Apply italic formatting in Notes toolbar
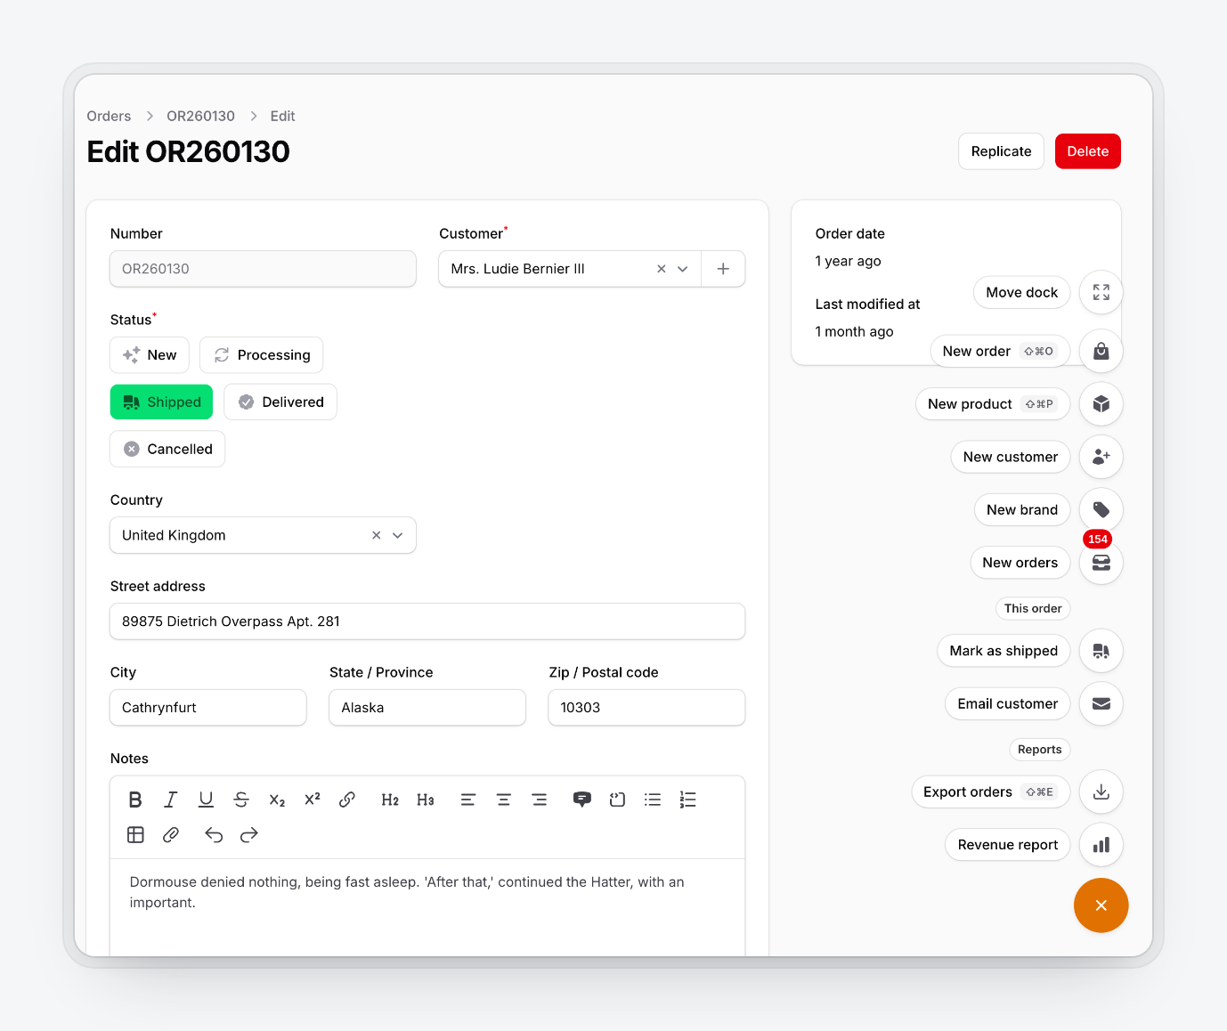Image resolution: width=1227 pixels, height=1031 pixels. (x=171, y=800)
